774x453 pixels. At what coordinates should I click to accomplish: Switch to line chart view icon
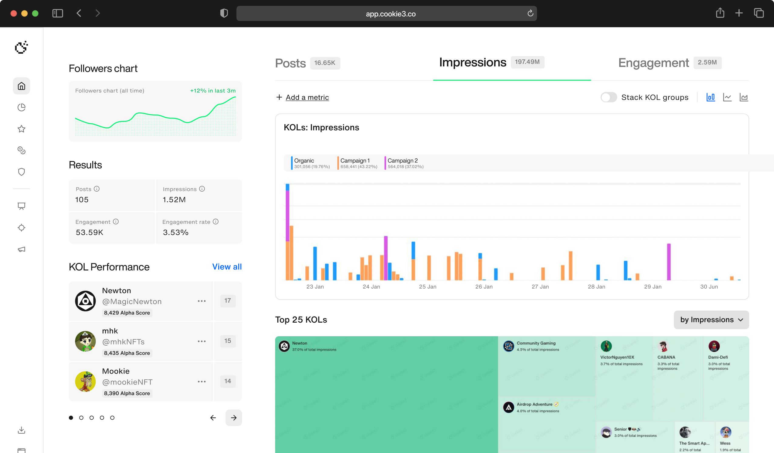[727, 97]
